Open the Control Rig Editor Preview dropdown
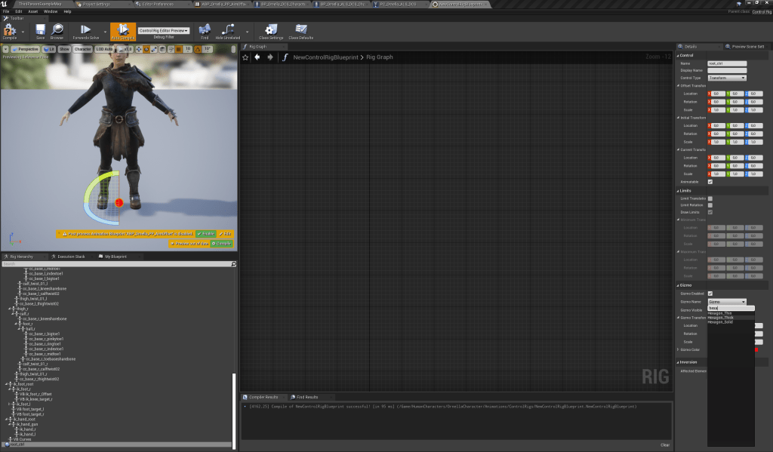This screenshot has width=773, height=452. [x=164, y=31]
